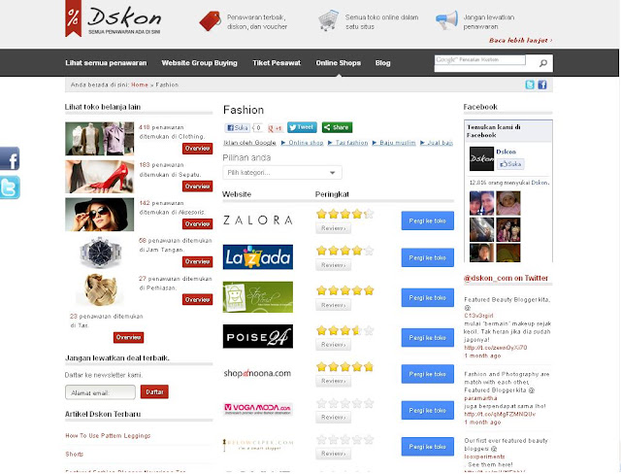Click the floating Facebook side icon
Screen dimensions: 621x474
tap(10, 158)
